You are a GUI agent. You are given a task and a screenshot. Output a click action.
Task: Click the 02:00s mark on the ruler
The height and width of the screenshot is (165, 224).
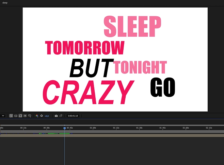186,128
